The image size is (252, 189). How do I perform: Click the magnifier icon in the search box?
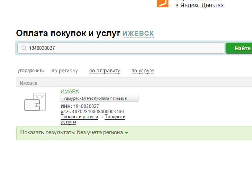pos(24,48)
